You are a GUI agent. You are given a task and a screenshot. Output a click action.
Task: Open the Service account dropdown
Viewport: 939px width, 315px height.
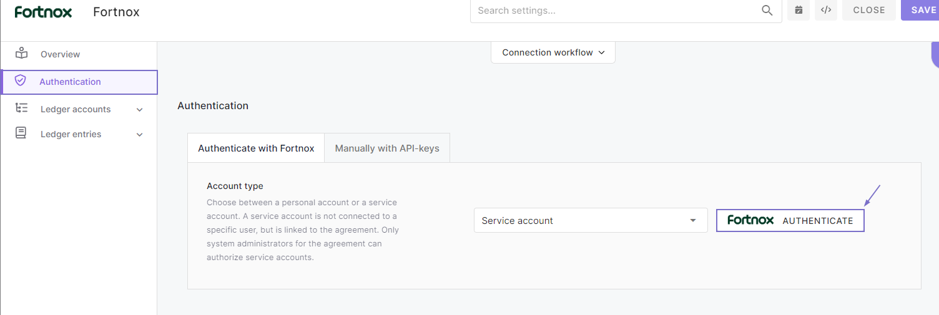coord(591,220)
